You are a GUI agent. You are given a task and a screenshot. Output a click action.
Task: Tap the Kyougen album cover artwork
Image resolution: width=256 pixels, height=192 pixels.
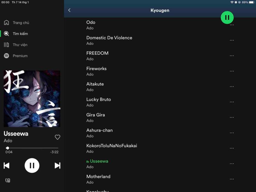(x=32, y=99)
